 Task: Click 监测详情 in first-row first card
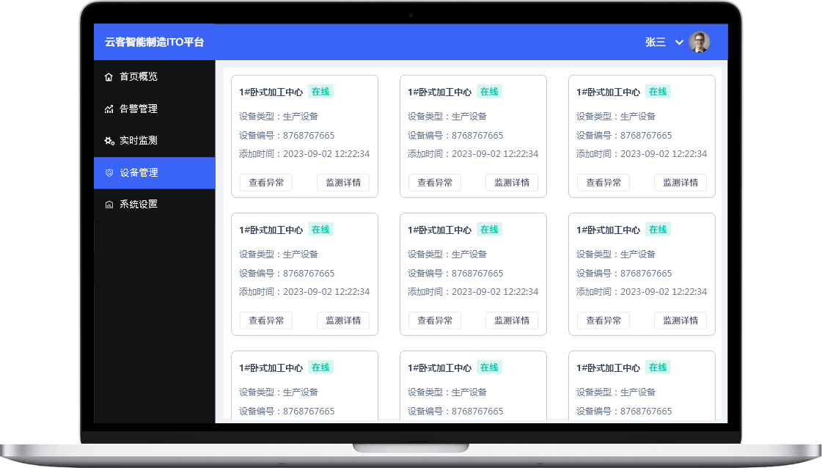pos(343,183)
